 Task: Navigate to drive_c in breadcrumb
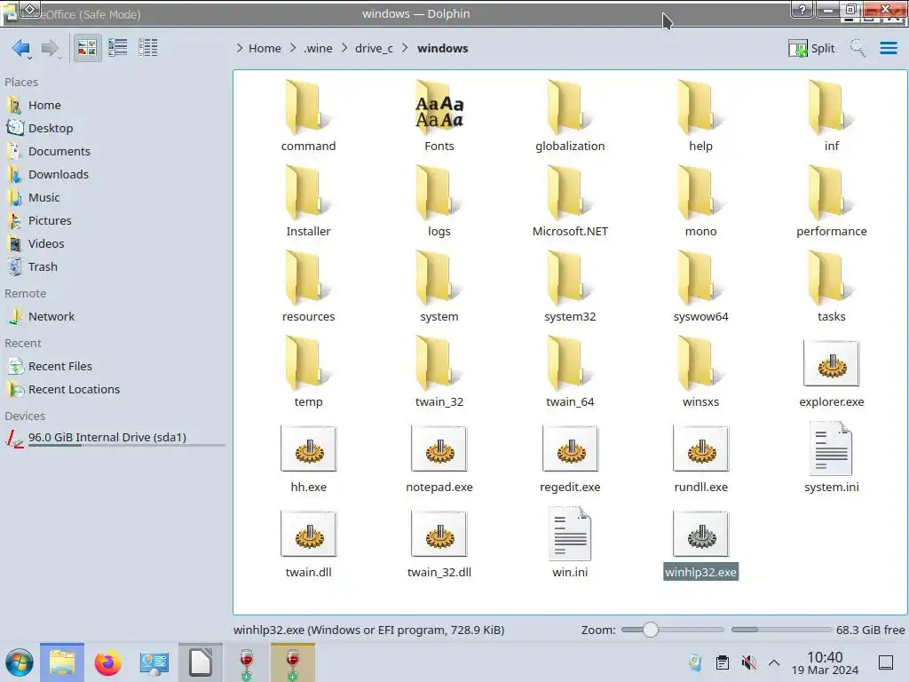click(x=374, y=48)
